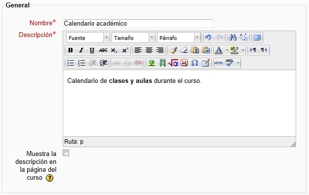
Task: Open text color palette arrow
Action: (x=227, y=50)
